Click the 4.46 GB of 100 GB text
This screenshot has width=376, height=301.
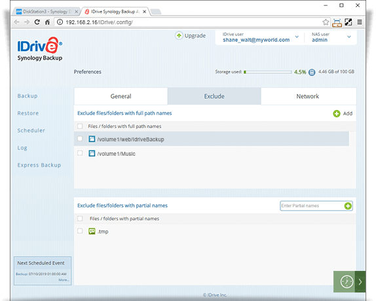click(x=336, y=71)
